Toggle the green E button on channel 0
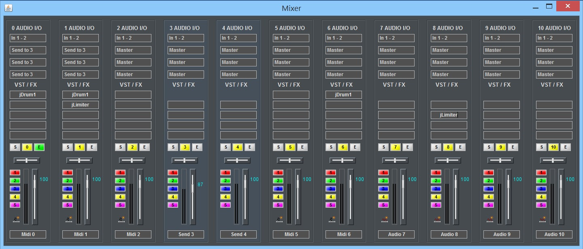This screenshot has width=583, height=249. [39, 147]
